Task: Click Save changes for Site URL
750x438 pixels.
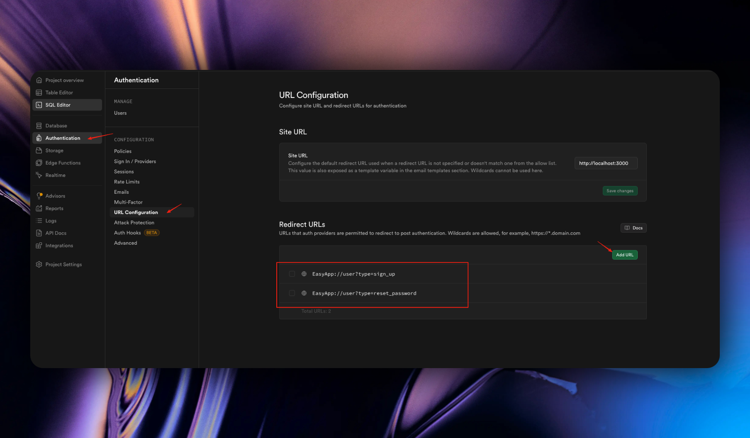Action: (x=620, y=191)
